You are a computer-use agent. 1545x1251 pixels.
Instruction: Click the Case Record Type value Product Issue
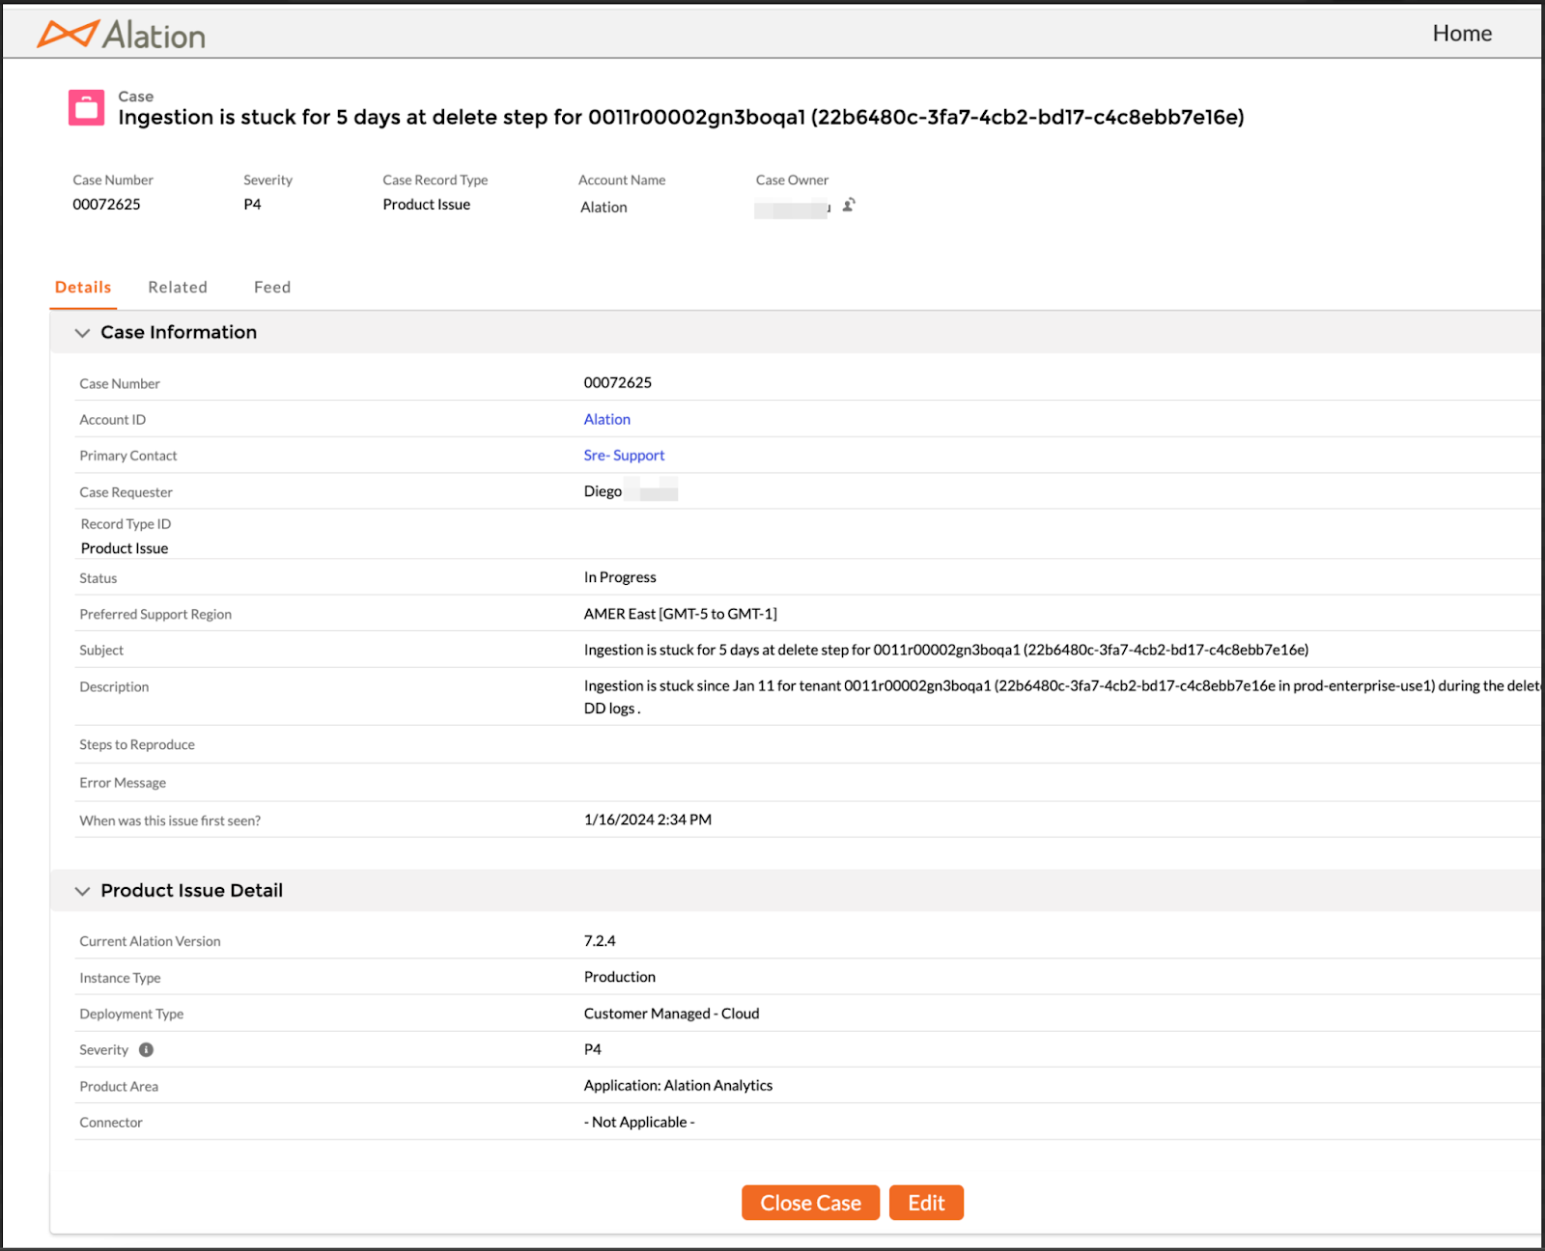click(x=426, y=204)
